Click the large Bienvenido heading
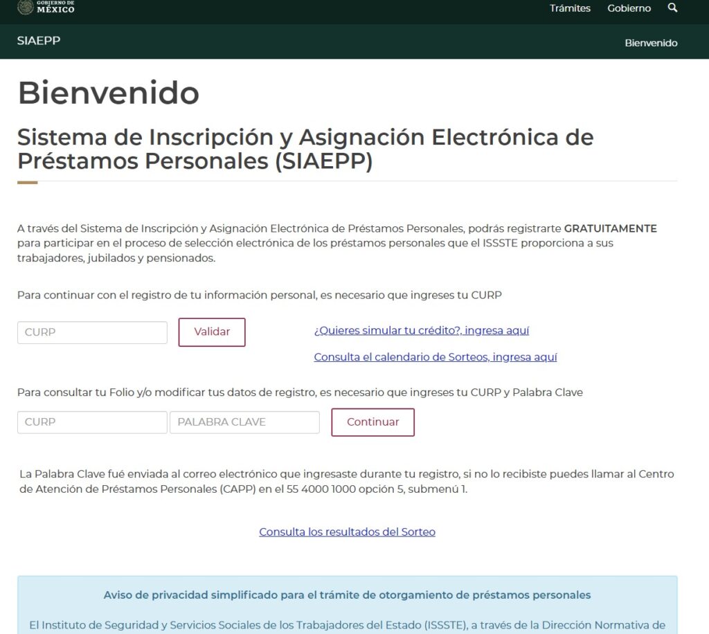 (109, 93)
